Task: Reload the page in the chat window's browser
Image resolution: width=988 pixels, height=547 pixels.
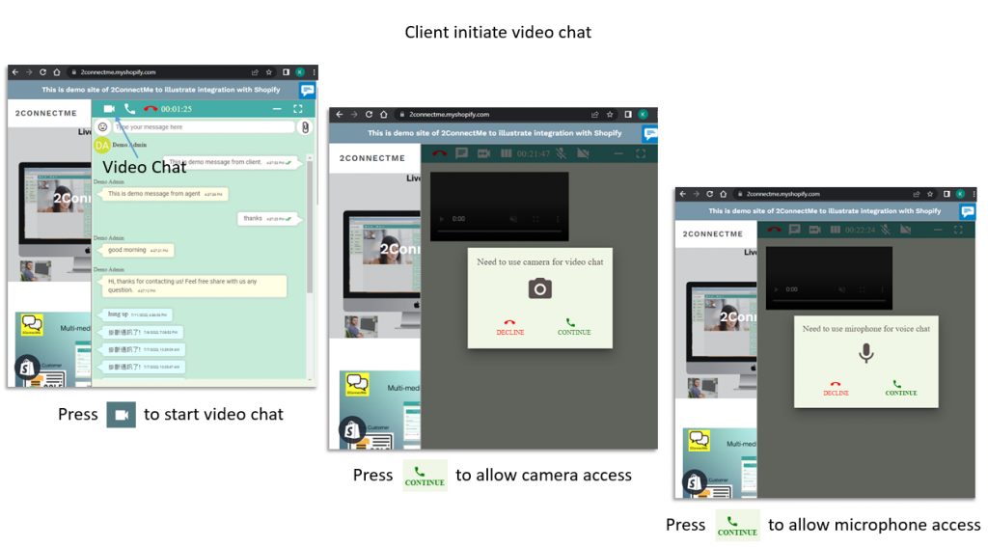Action: point(42,71)
